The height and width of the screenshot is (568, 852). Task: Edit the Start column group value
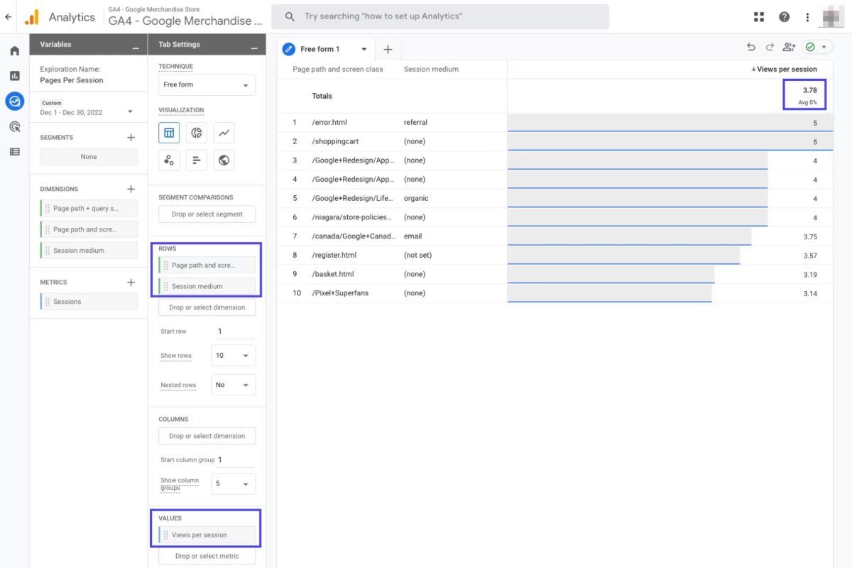tap(234, 459)
